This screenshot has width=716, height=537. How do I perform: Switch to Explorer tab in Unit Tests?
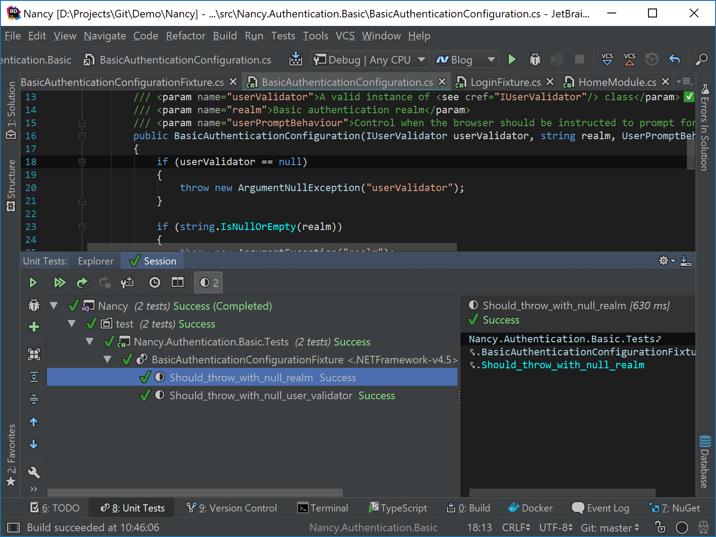click(x=96, y=261)
